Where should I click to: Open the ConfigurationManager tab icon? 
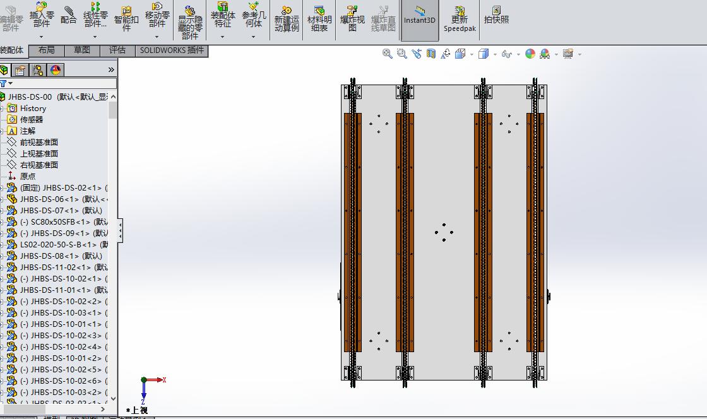[x=38, y=70]
